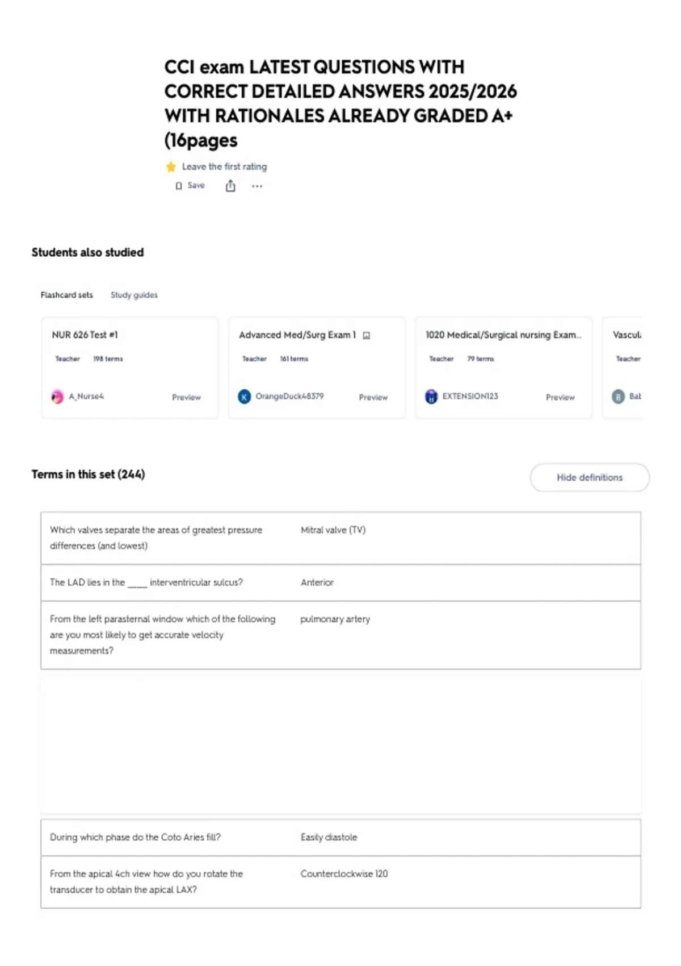
Task: Toggle Hide definitions button
Action: 590,477
